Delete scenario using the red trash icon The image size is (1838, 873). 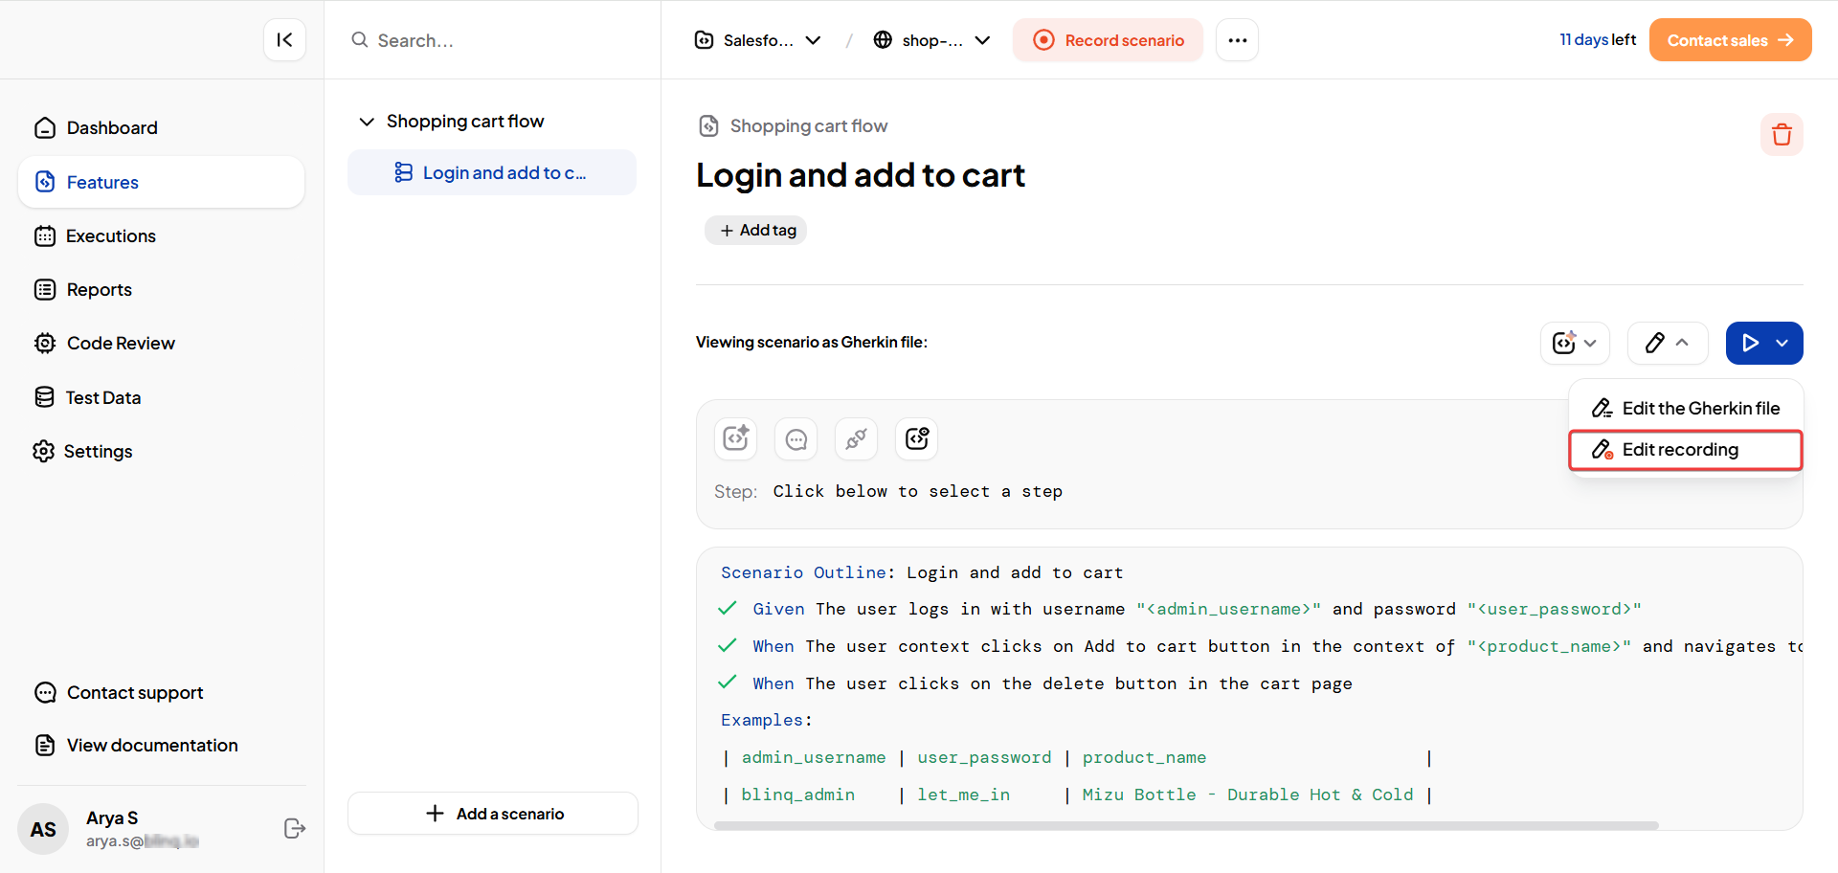tap(1781, 134)
